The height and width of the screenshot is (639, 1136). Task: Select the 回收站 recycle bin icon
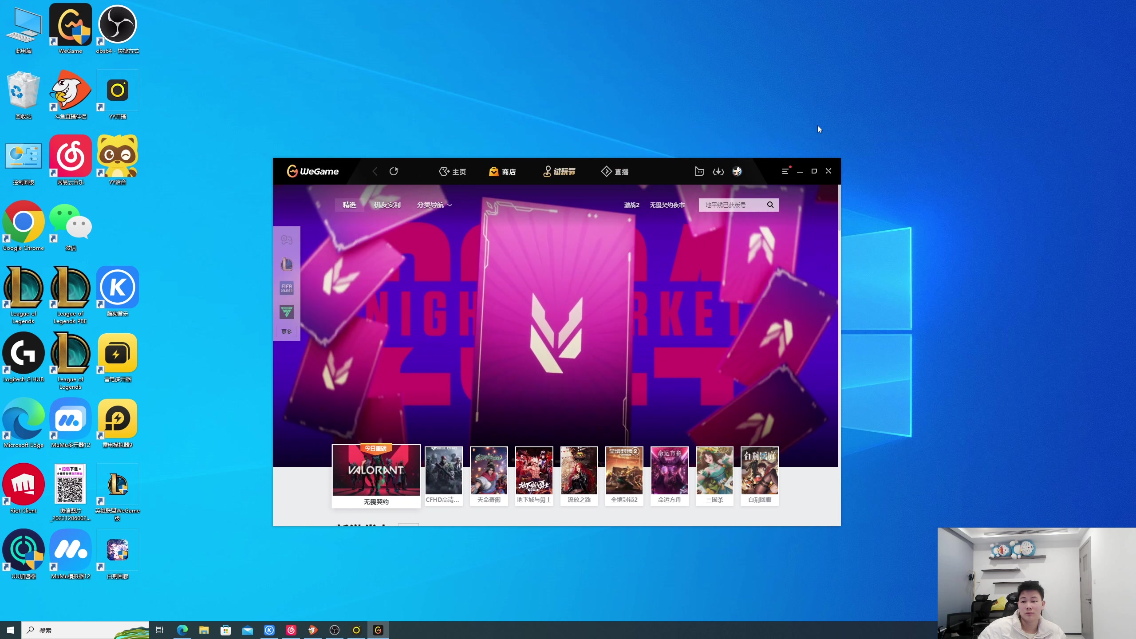23,95
